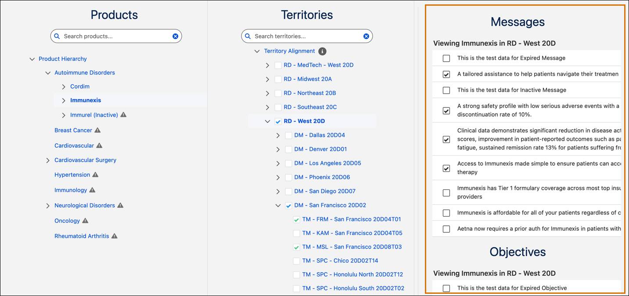Expand DM - Los Angeles 20D05 territory

click(278, 164)
